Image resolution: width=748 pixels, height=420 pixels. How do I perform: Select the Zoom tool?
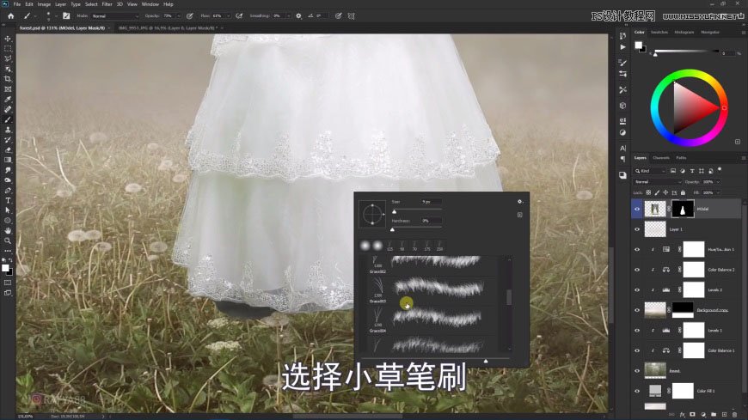click(8, 240)
